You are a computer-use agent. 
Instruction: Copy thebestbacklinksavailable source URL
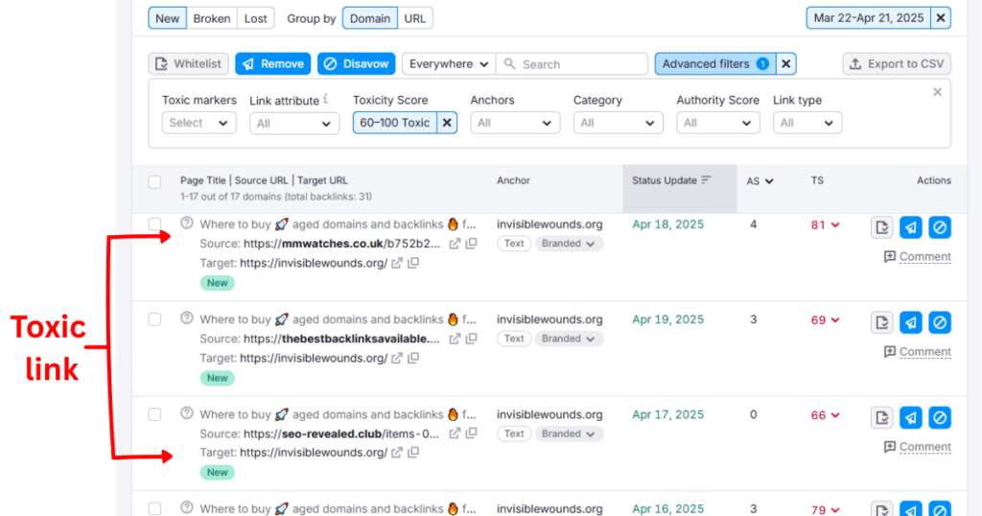pyautogui.click(x=472, y=339)
